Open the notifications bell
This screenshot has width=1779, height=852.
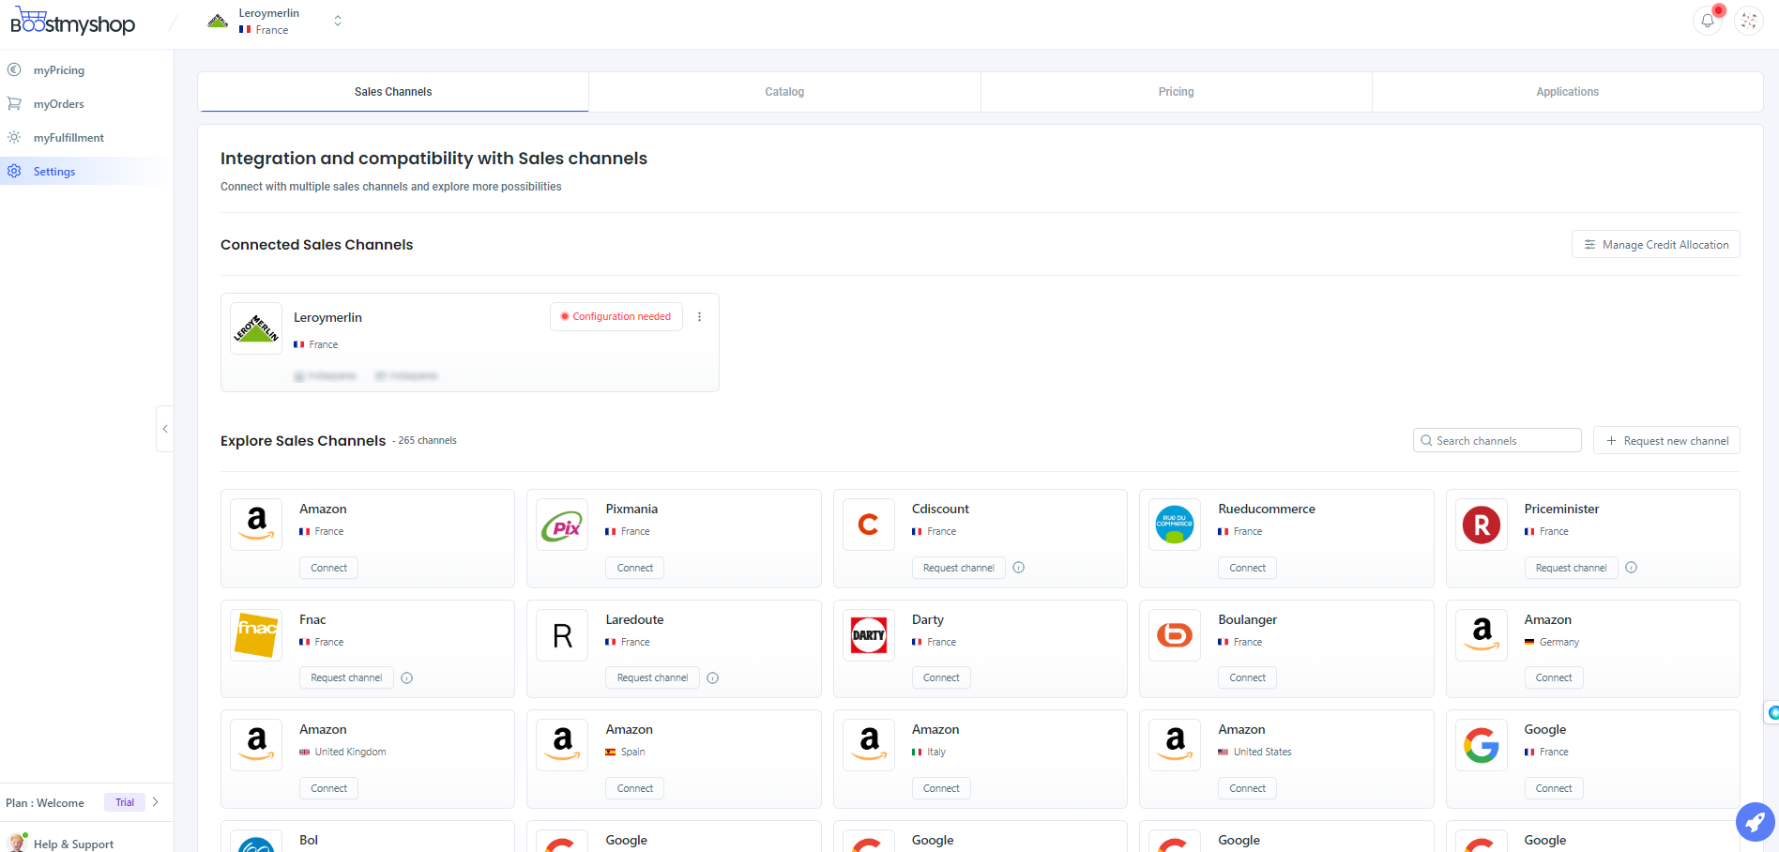coord(1708,21)
